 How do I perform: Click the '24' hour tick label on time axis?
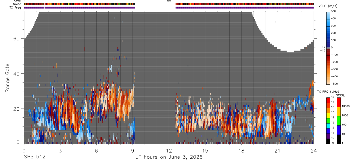(314, 151)
